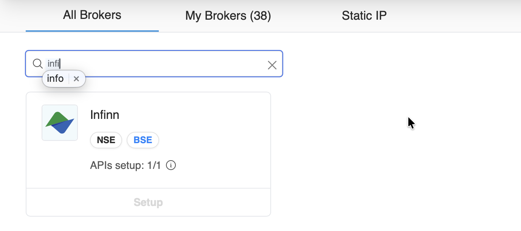The width and height of the screenshot is (521, 231).
Task: Open the APIs setup info tooltip icon
Action: (171, 165)
